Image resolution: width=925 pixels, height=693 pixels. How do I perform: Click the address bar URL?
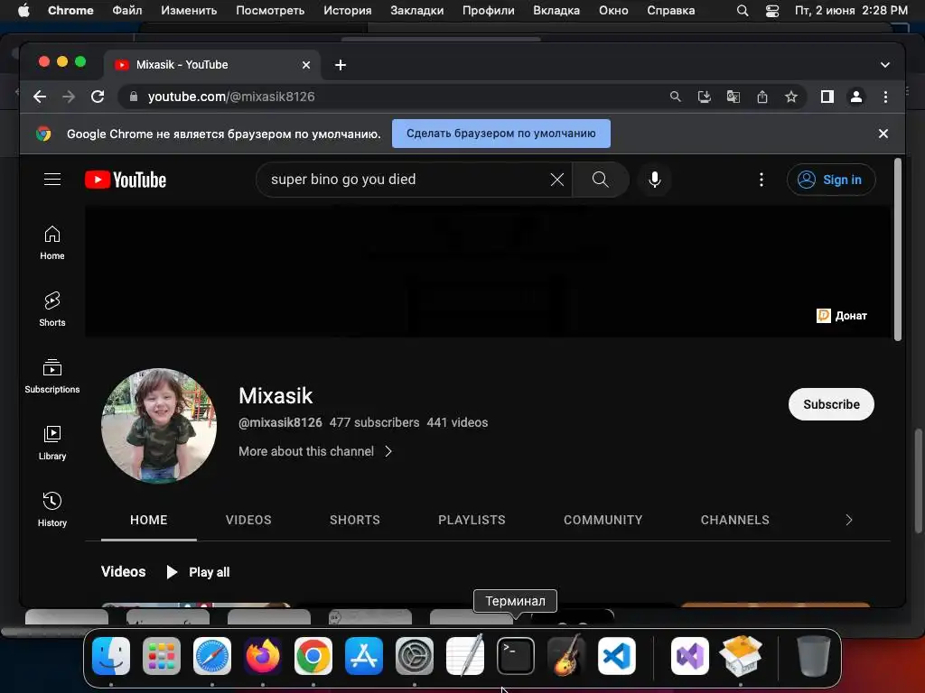click(231, 97)
